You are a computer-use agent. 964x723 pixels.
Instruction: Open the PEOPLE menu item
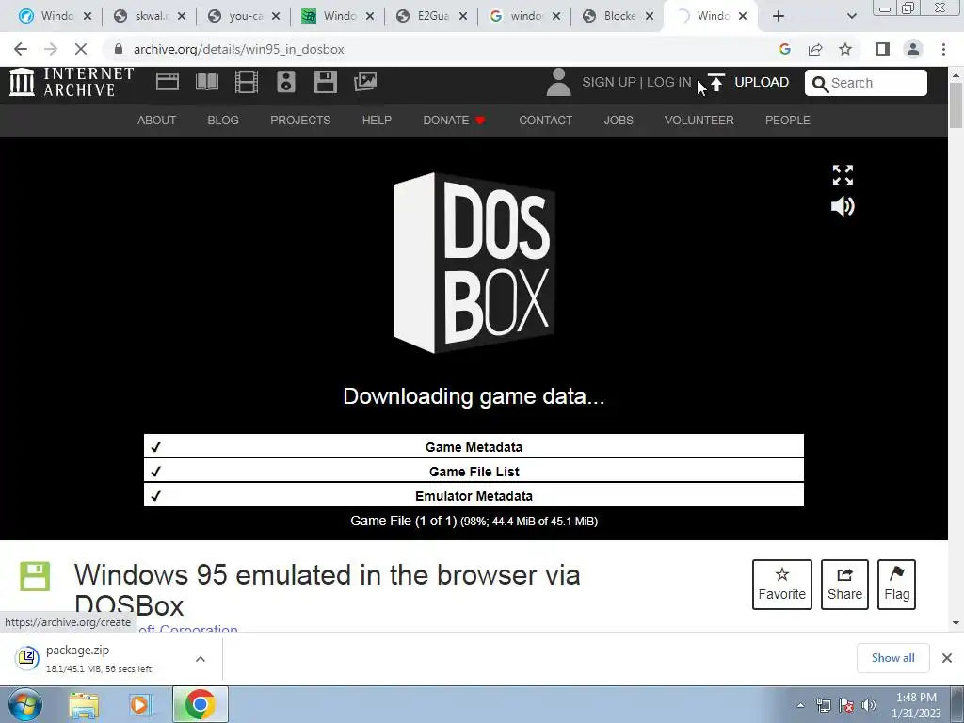(788, 120)
